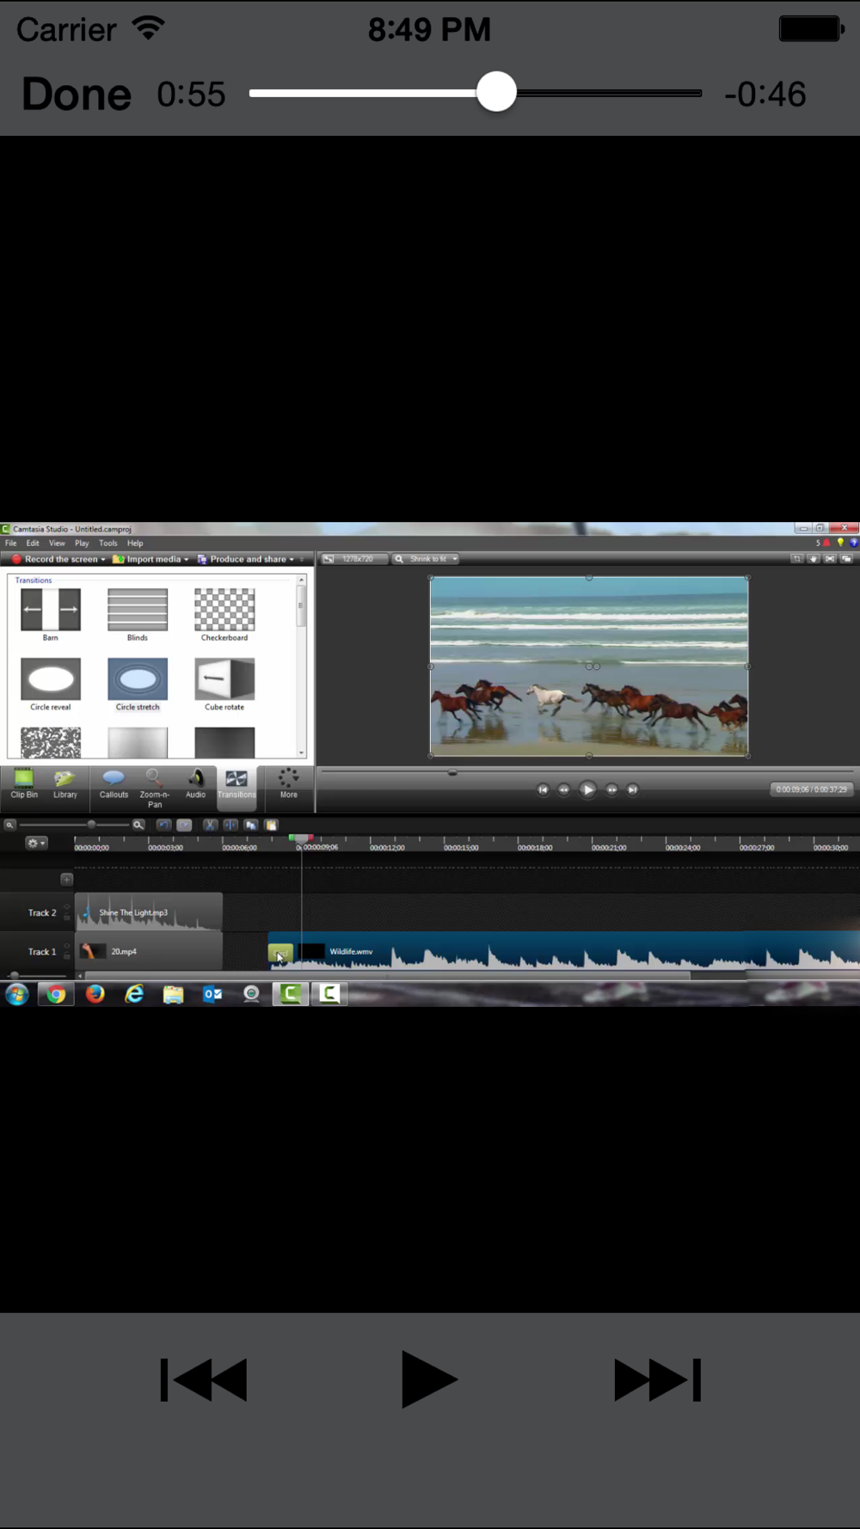Select the Checkerboard transition
Image resolution: width=860 pixels, height=1529 pixels.
pos(224,609)
